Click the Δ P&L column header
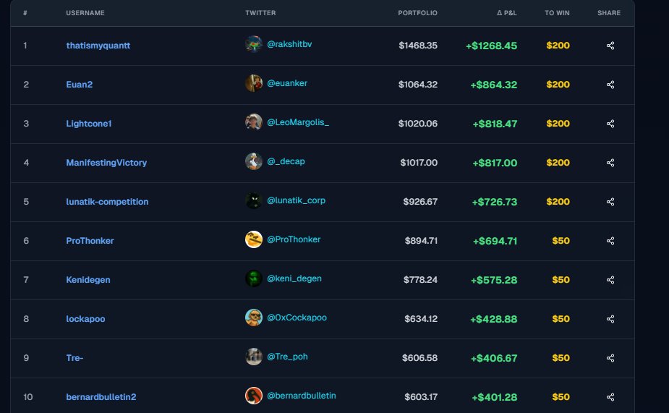The height and width of the screenshot is (413, 669). point(507,13)
